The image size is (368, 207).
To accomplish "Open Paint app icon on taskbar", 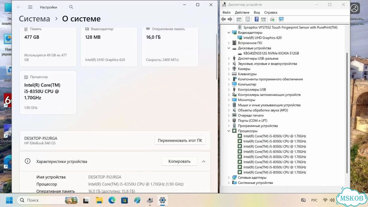I will [137, 200].
